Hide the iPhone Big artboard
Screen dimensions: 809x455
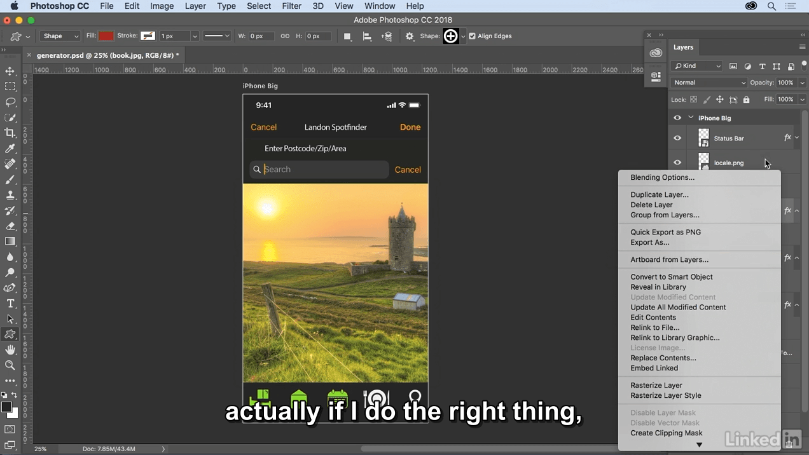(677, 118)
